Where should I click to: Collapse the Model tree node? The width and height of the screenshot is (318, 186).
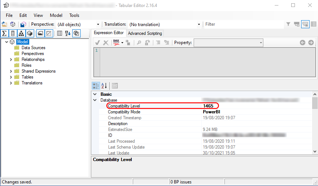(x=7, y=42)
